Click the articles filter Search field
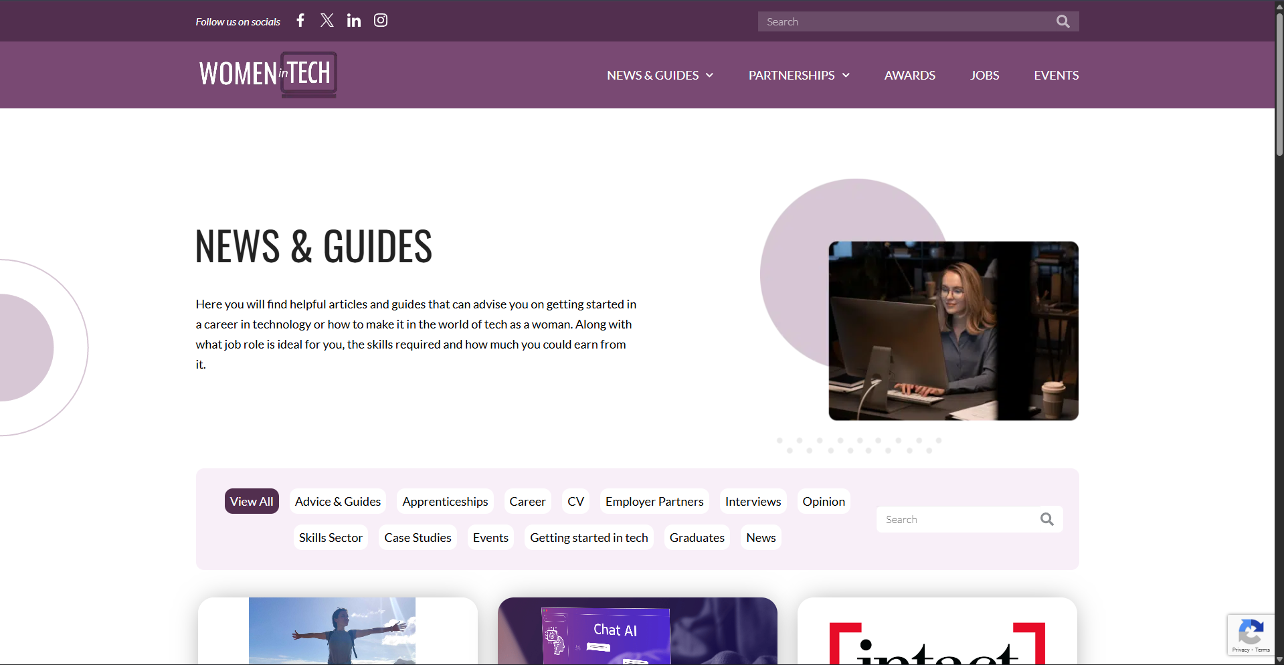The height and width of the screenshot is (665, 1284). pos(957,520)
